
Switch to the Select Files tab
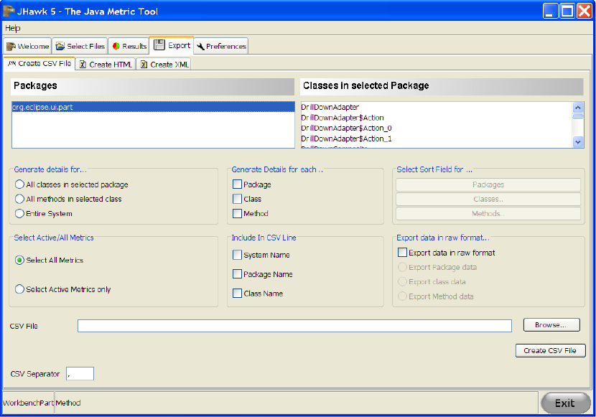pos(80,47)
